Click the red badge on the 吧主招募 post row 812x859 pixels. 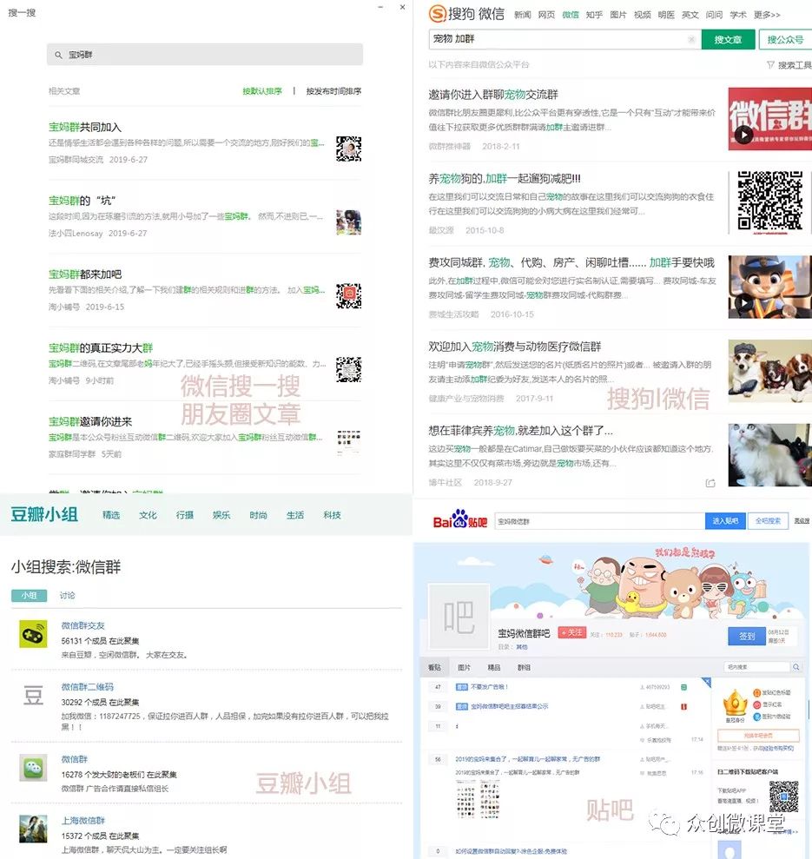pos(683,707)
